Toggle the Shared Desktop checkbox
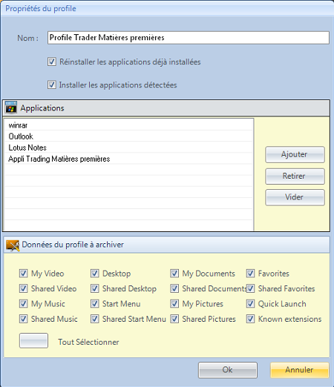Image resolution: width=334 pixels, height=387 pixels. point(95,288)
